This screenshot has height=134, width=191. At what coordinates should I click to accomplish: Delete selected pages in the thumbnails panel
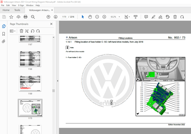(x=22, y=31)
